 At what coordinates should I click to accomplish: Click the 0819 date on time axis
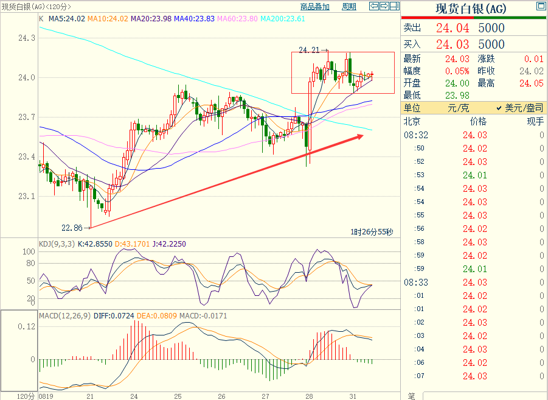[x=46, y=396]
